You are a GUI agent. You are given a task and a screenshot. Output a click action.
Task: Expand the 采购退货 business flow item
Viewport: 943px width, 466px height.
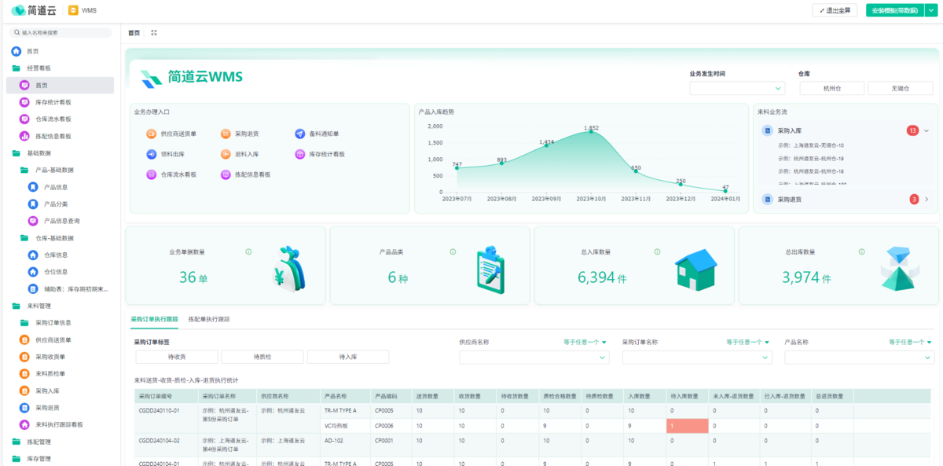[926, 200]
